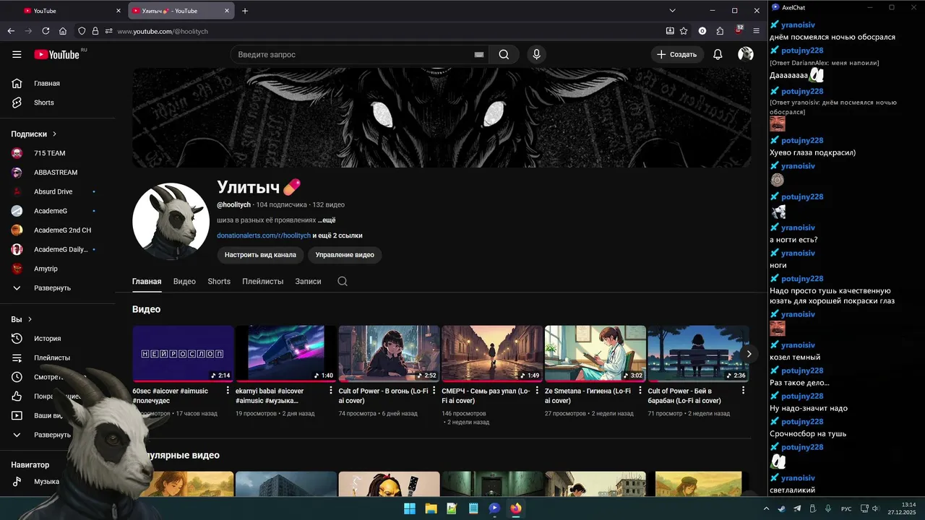Go to the browser home page

click(x=63, y=31)
